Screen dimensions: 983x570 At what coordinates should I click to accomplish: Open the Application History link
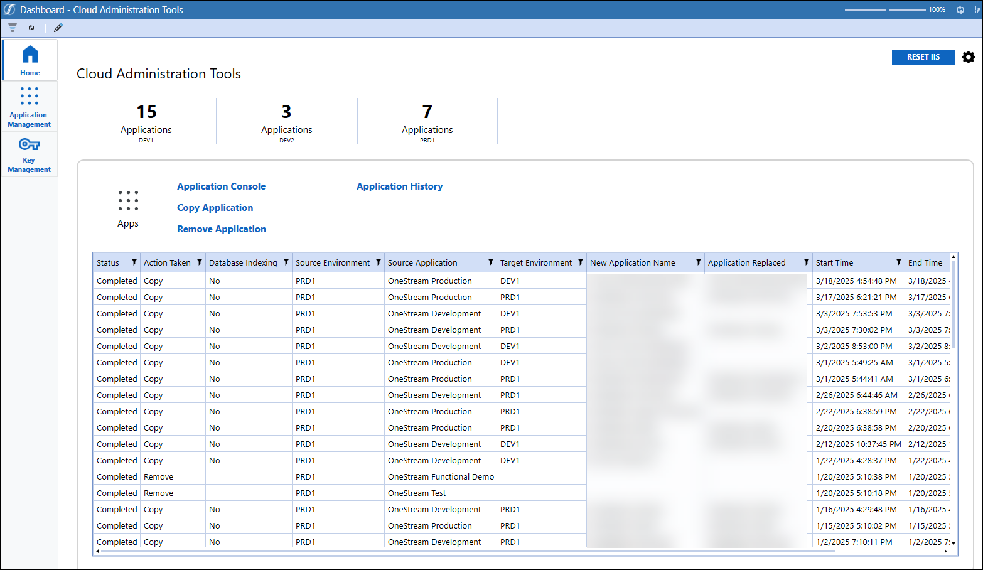pyautogui.click(x=399, y=186)
